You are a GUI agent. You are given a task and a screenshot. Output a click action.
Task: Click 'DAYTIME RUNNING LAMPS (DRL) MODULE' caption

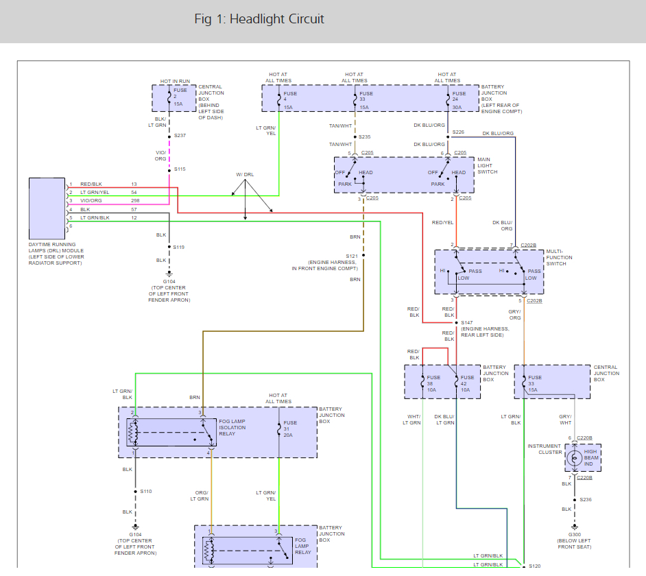pos(56,254)
